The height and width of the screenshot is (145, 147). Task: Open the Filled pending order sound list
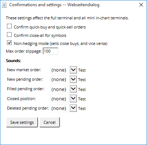point(64,89)
